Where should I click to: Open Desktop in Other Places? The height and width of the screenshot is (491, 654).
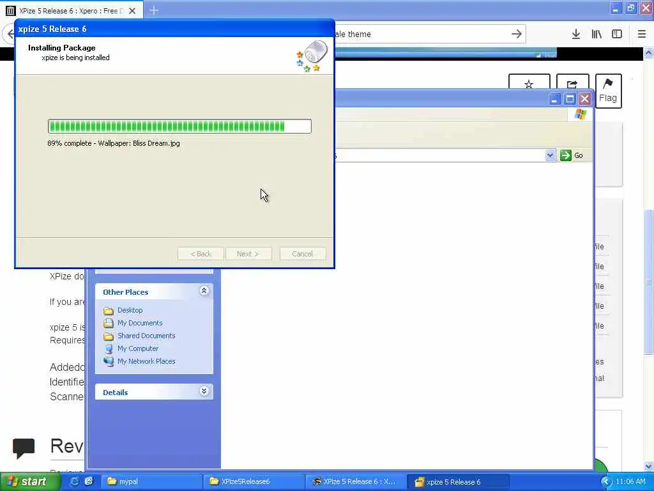(130, 310)
